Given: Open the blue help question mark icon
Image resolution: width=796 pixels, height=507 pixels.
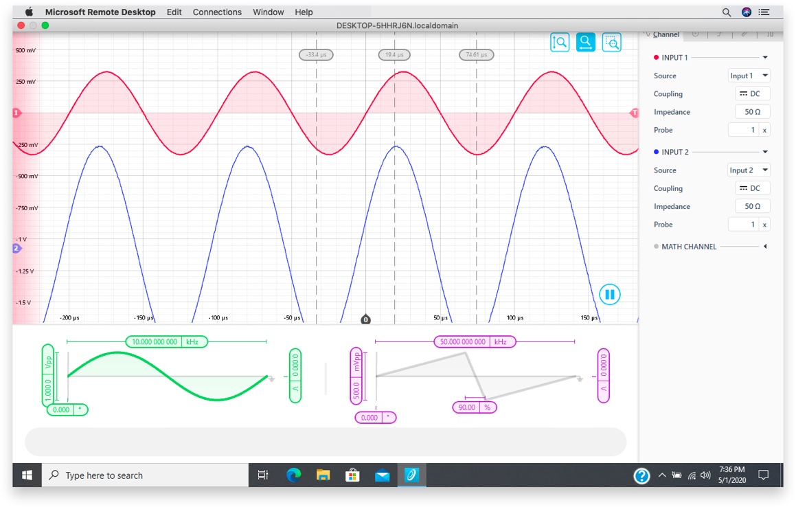Looking at the screenshot, I should pos(641,475).
